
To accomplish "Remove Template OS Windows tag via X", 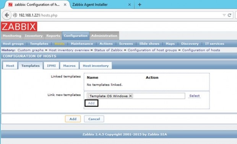I will coord(130,96).
